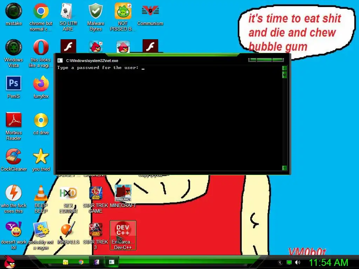
Task: Click the net.exe console taskbar button
Action: pyautogui.click(x=112, y=262)
